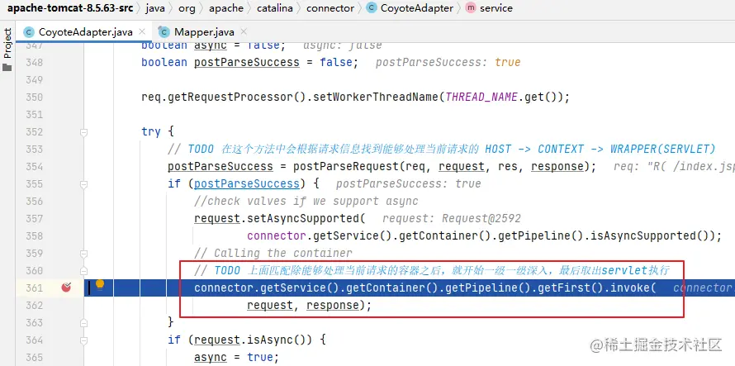This screenshot has height=366, width=735.
Task: Click line number 354 in gutter
Action: [34, 167]
